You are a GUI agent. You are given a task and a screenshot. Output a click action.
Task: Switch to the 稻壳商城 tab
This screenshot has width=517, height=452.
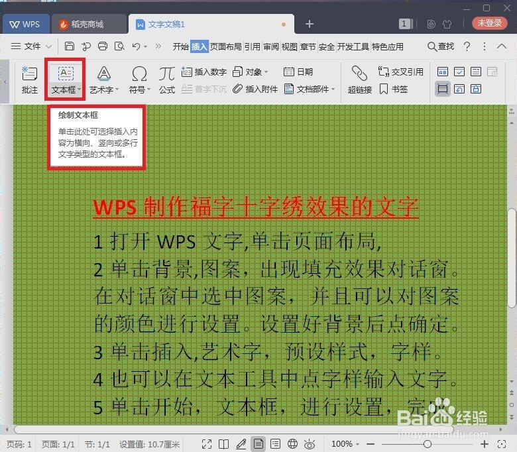pyautogui.click(x=89, y=24)
